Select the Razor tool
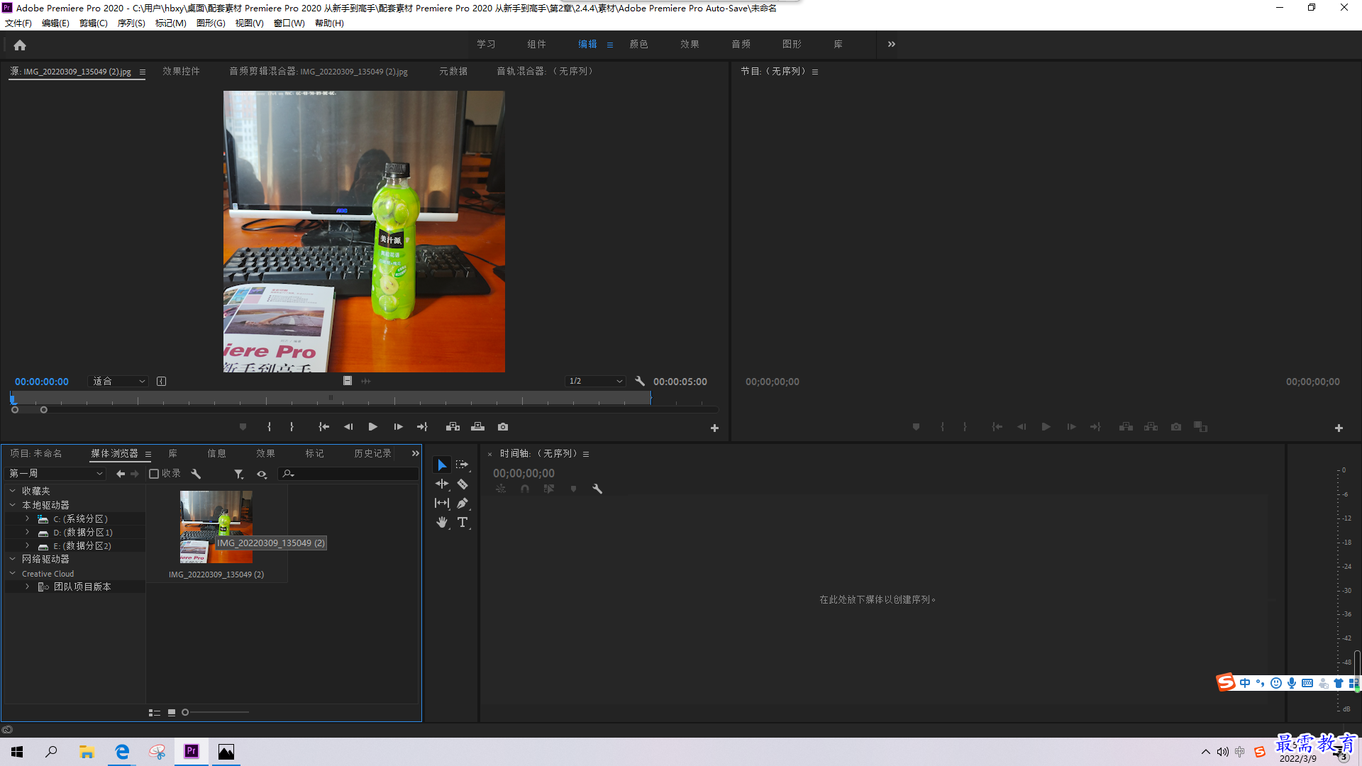 tap(463, 484)
